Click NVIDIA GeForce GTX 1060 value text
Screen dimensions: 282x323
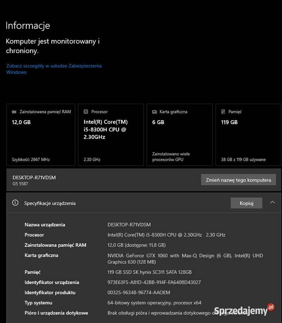pyautogui.click(x=185, y=259)
